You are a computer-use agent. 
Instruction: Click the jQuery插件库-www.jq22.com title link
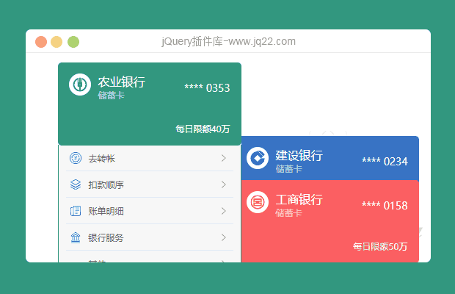tap(228, 42)
